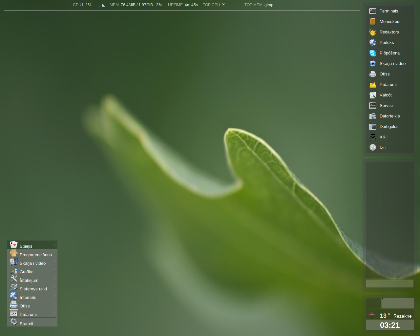This screenshot has width=420, height=336.
Task: Select the Programmeišona menu entry
Action: tap(32, 254)
